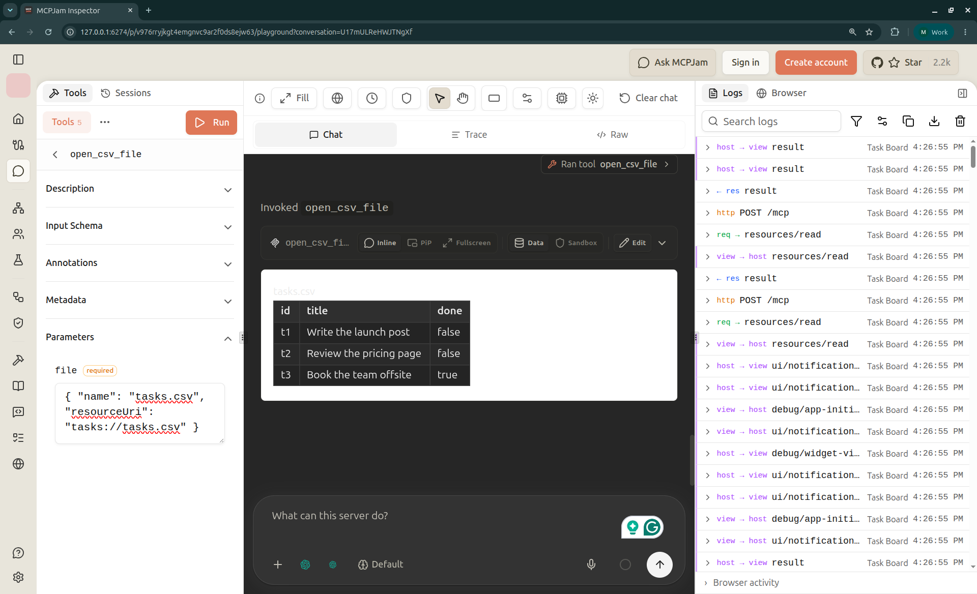This screenshot has height=594, width=977.
Task: Click the Ask MCPJam button
Action: [x=673, y=63]
